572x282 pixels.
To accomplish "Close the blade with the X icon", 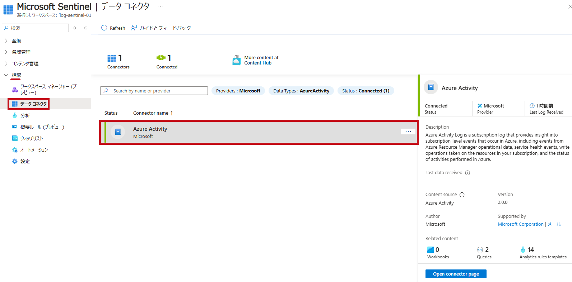I will click(569, 7).
